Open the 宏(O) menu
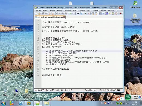This screenshot has height=106, width=142. pyautogui.click(x=89, y=11)
